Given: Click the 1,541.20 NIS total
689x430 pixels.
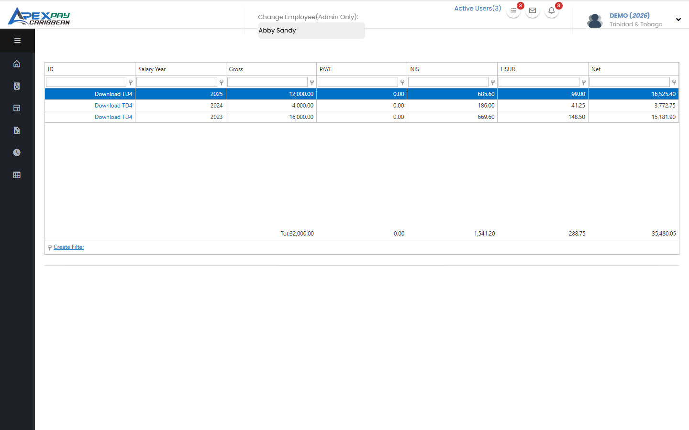Looking at the screenshot, I should coord(484,234).
